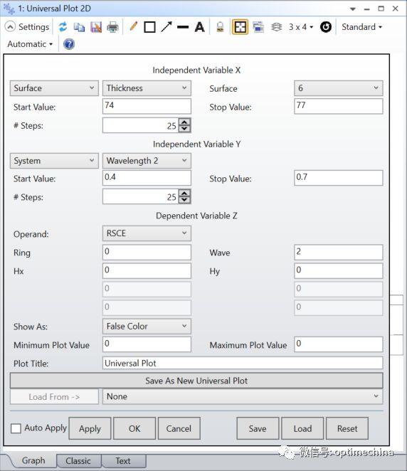Increase Y variable steps with up arrow

pos(184,194)
